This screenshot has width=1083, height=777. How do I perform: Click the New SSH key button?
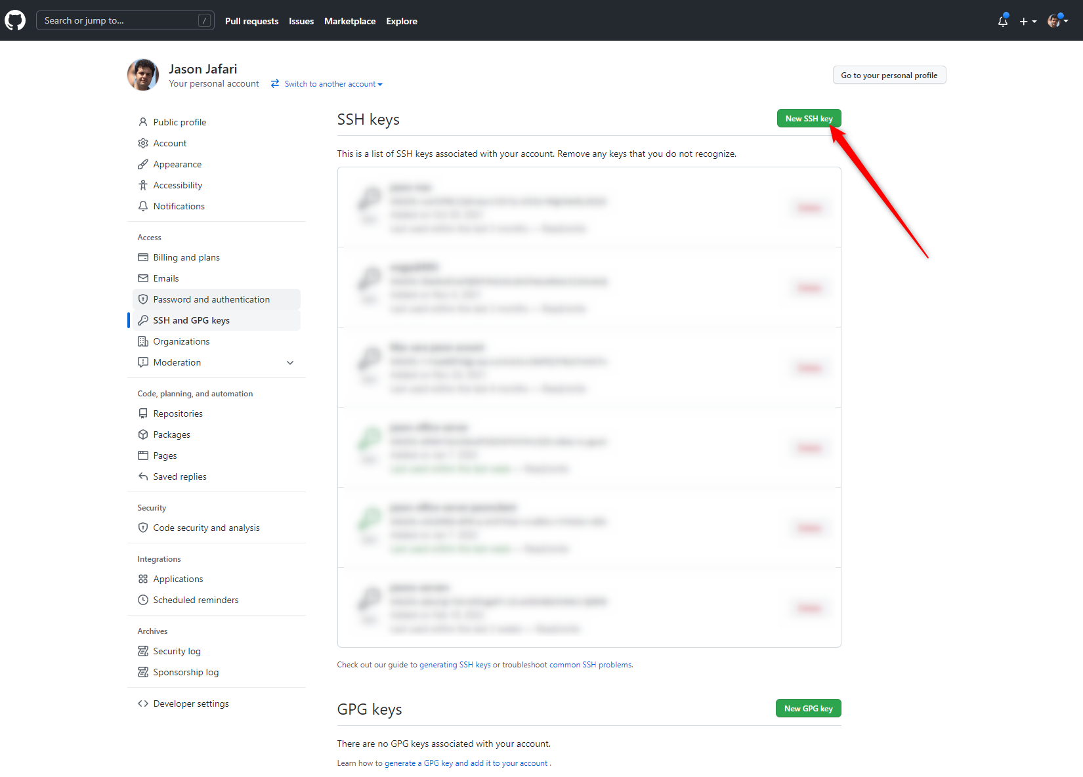click(809, 118)
